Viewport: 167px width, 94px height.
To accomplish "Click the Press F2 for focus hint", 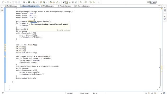I will click(63, 30).
